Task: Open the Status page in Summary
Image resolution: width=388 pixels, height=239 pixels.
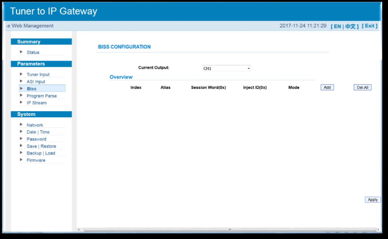Action: [x=33, y=52]
